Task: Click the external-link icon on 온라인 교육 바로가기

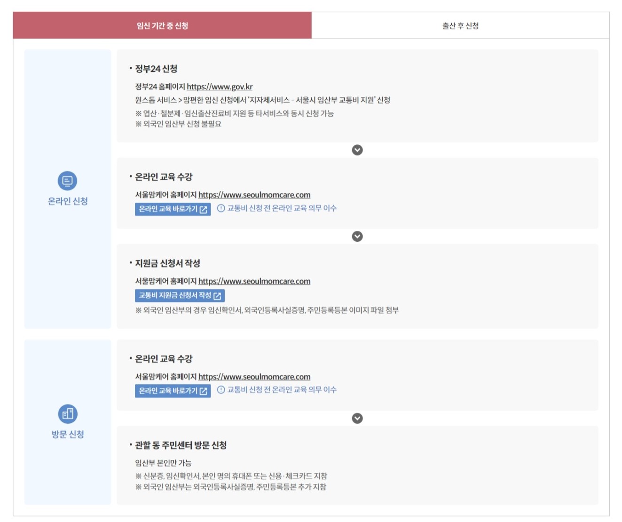Action: click(x=203, y=210)
